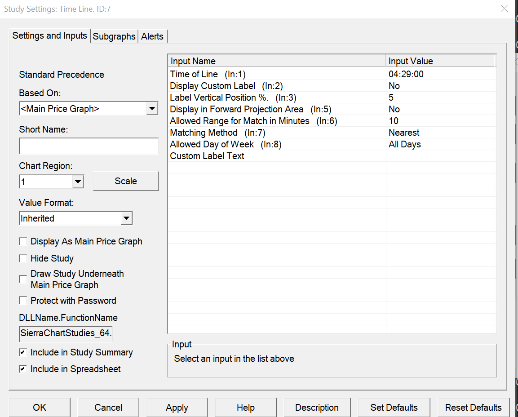518x417 pixels.
Task: Open the Alerts tab
Action: click(x=152, y=36)
